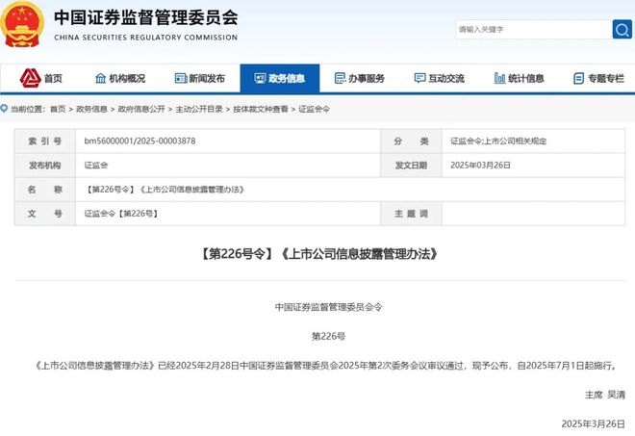Click the bar chart icon beside 统计信息
This screenshot has width=635, height=436.
499,78
